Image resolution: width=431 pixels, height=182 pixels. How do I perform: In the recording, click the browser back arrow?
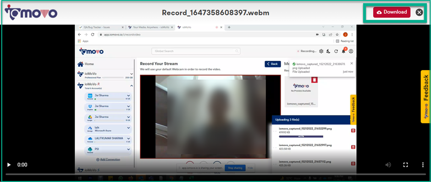[79, 35]
